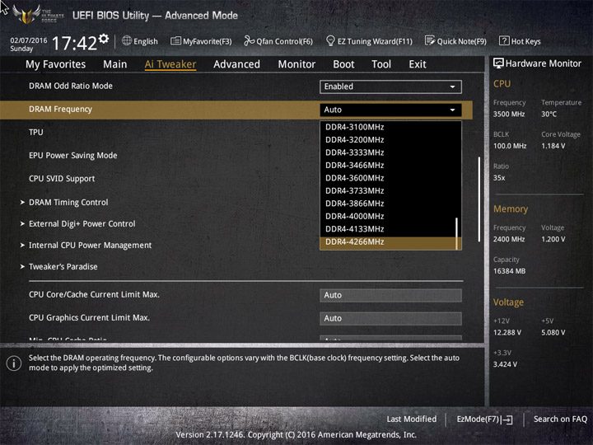This screenshot has width=593, height=445.
Task: Click the memory capacity 16384 MB value
Action: pyautogui.click(x=509, y=271)
